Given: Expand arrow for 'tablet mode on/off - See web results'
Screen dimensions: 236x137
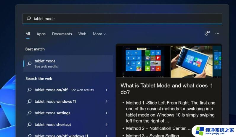Looking at the screenshot, I should tap(106, 90).
